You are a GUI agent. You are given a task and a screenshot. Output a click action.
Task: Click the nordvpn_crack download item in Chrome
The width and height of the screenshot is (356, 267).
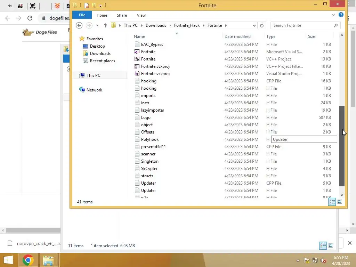[34, 243]
